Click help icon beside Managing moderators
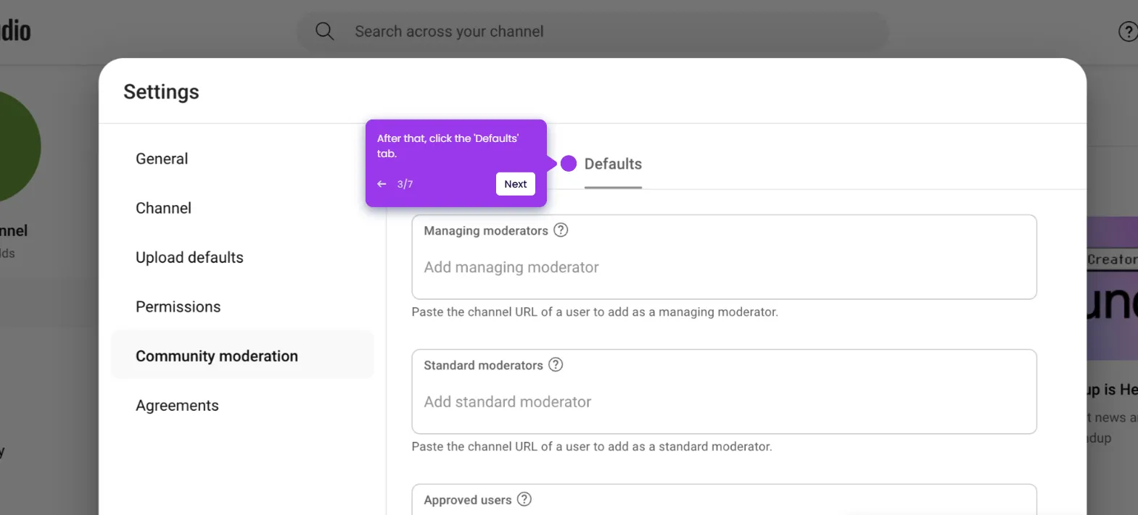Image resolution: width=1138 pixels, height=515 pixels. point(561,230)
